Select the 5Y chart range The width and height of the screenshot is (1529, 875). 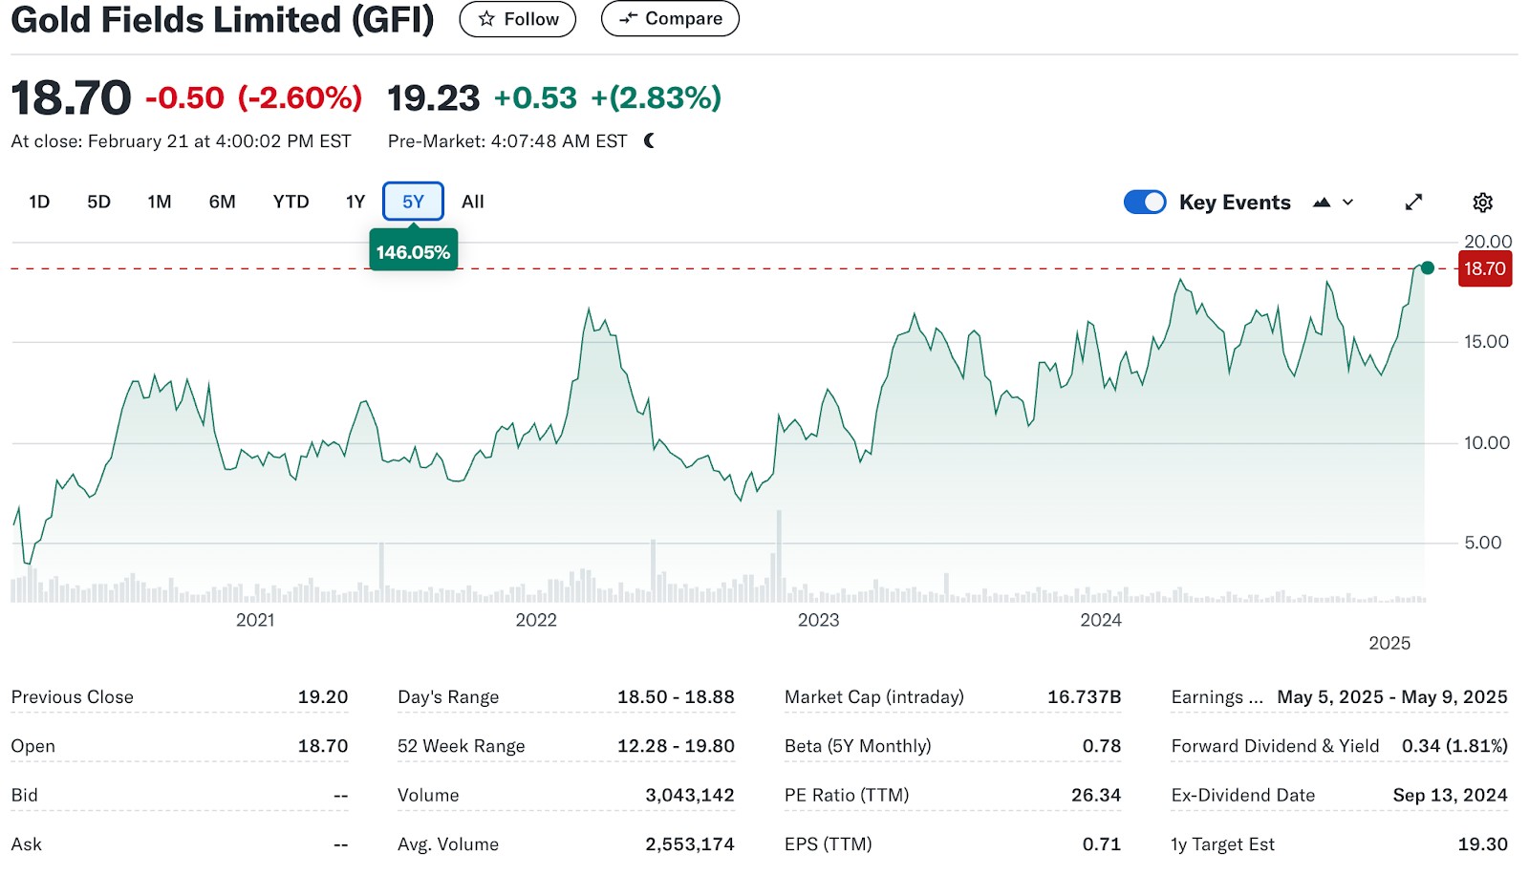413,202
